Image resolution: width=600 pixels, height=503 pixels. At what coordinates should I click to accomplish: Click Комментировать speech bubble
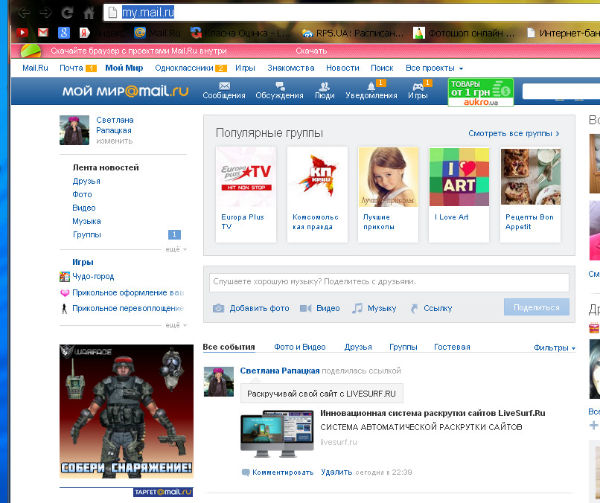pos(246,472)
